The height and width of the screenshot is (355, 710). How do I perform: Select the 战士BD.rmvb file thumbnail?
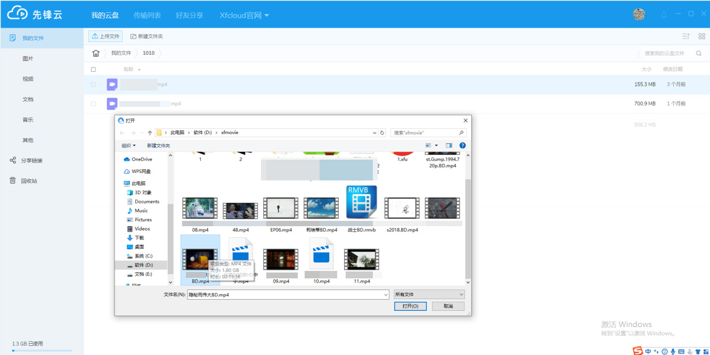coord(362,203)
